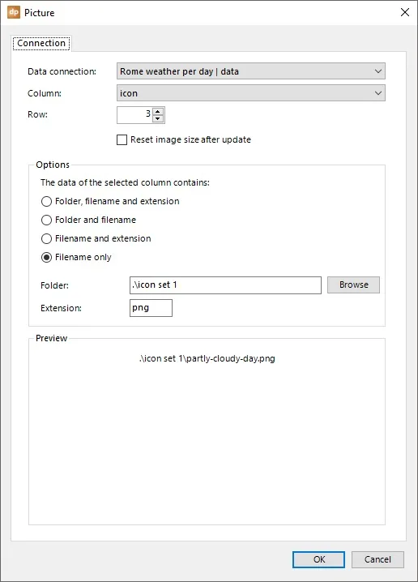Screen dimensions: 418x582
Task: Click the Data connection label
Action: click(x=62, y=71)
